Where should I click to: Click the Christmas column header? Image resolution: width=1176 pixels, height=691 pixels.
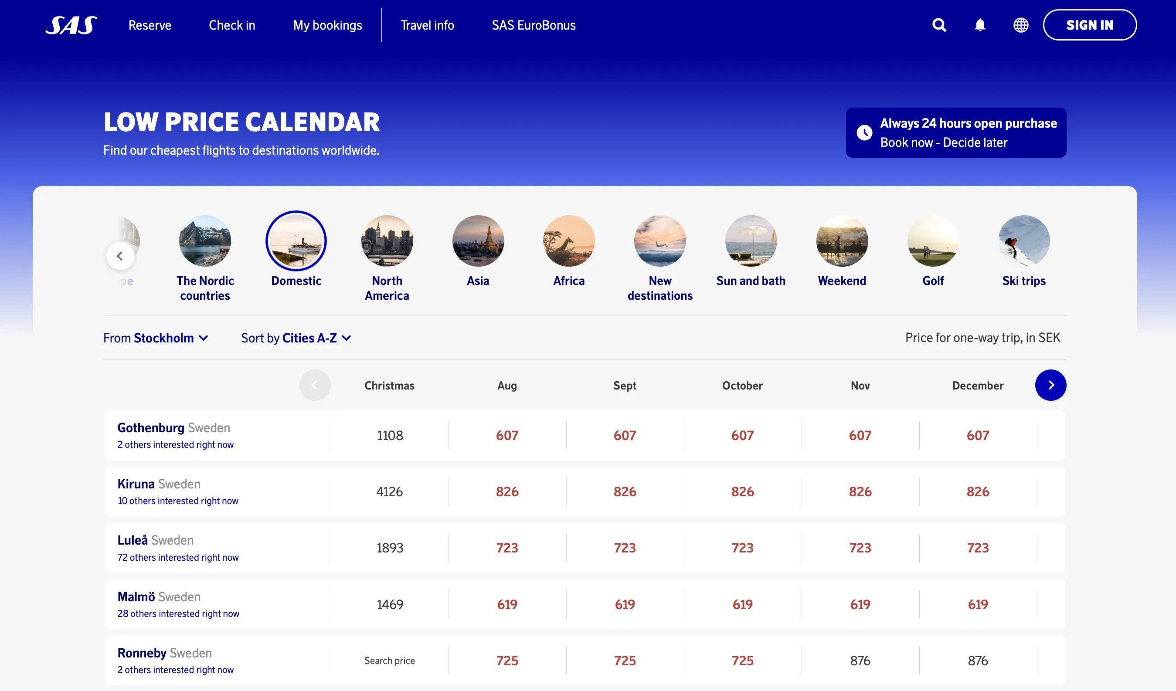tap(389, 386)
